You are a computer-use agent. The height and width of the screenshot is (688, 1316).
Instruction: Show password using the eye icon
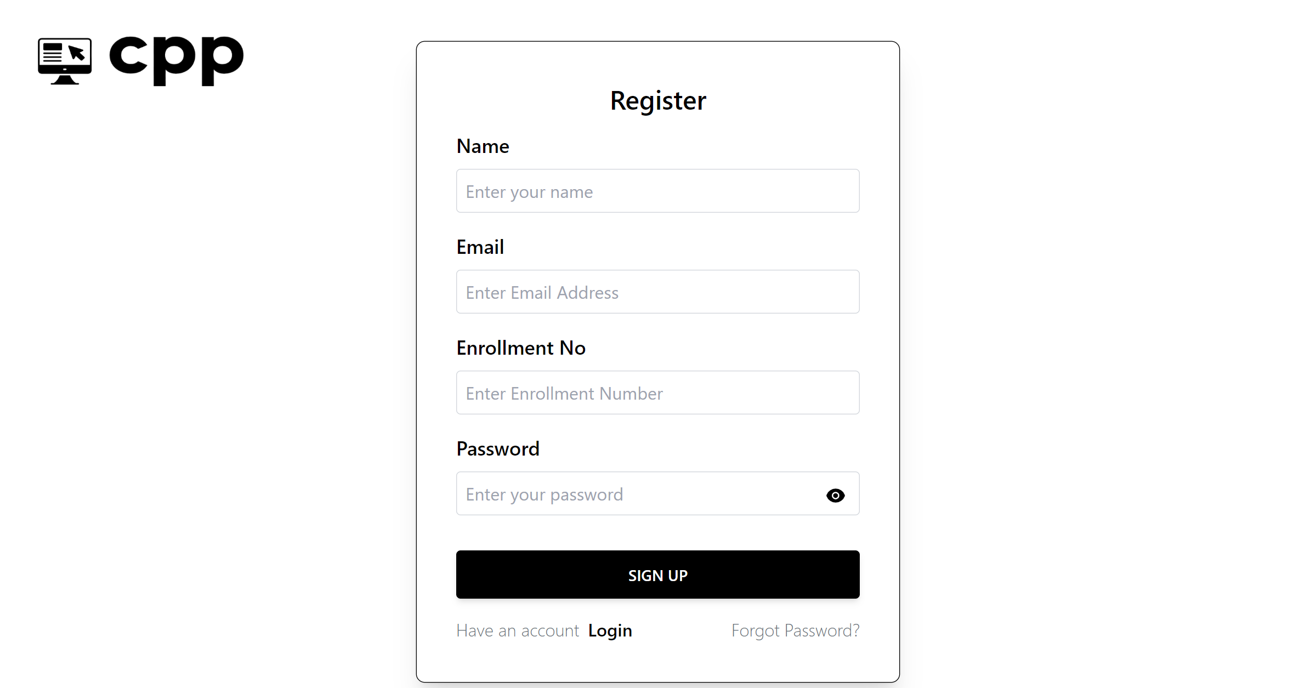pyautogui.click(x=835, y=496)
